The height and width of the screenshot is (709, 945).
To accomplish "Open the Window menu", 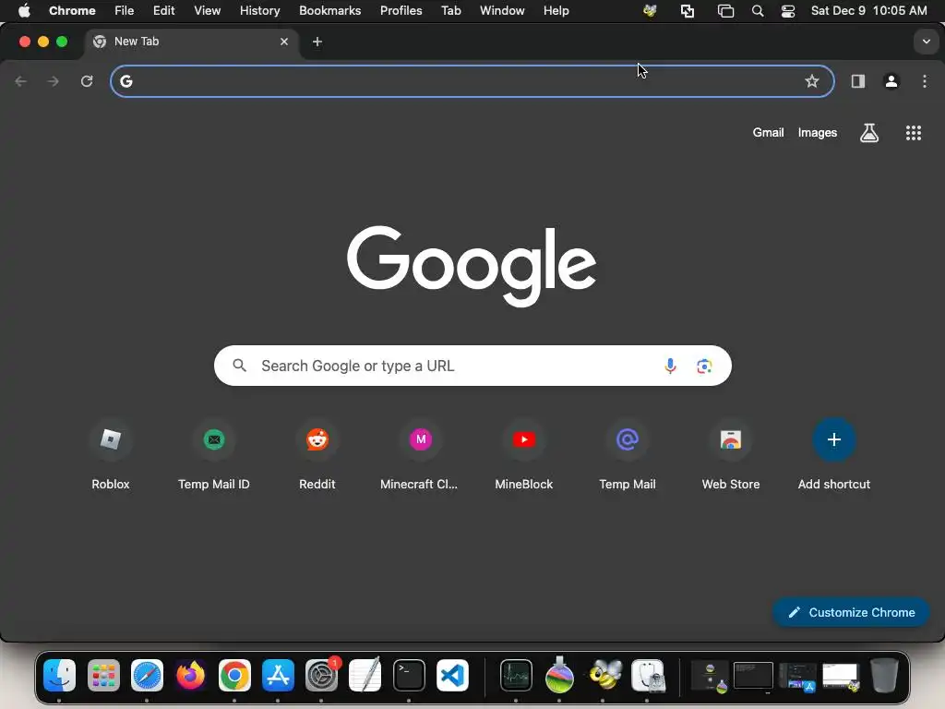I will click(502, 11).
